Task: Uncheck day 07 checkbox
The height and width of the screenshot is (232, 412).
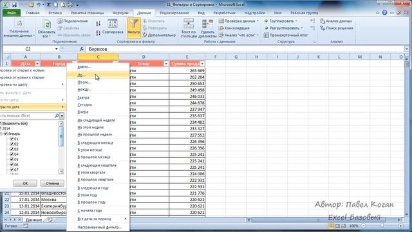Action: 12,169
